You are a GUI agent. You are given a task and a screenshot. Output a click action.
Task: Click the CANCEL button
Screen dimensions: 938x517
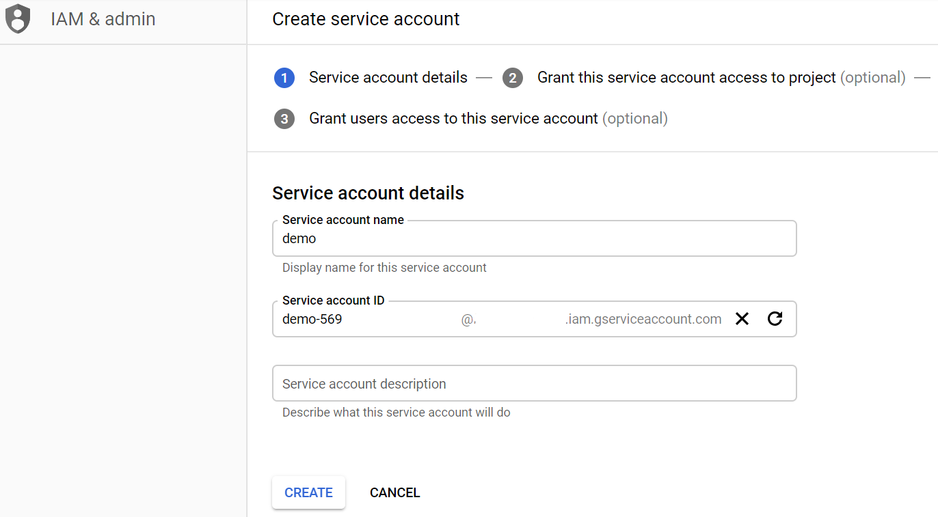tap(394, 492)
